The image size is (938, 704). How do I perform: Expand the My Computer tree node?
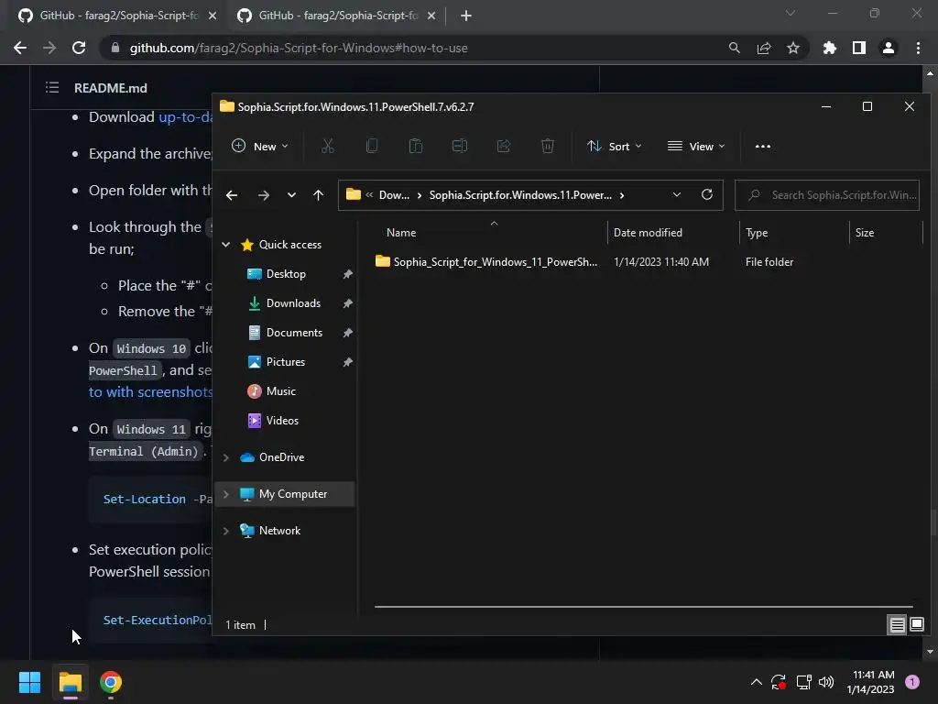point(226,494)
